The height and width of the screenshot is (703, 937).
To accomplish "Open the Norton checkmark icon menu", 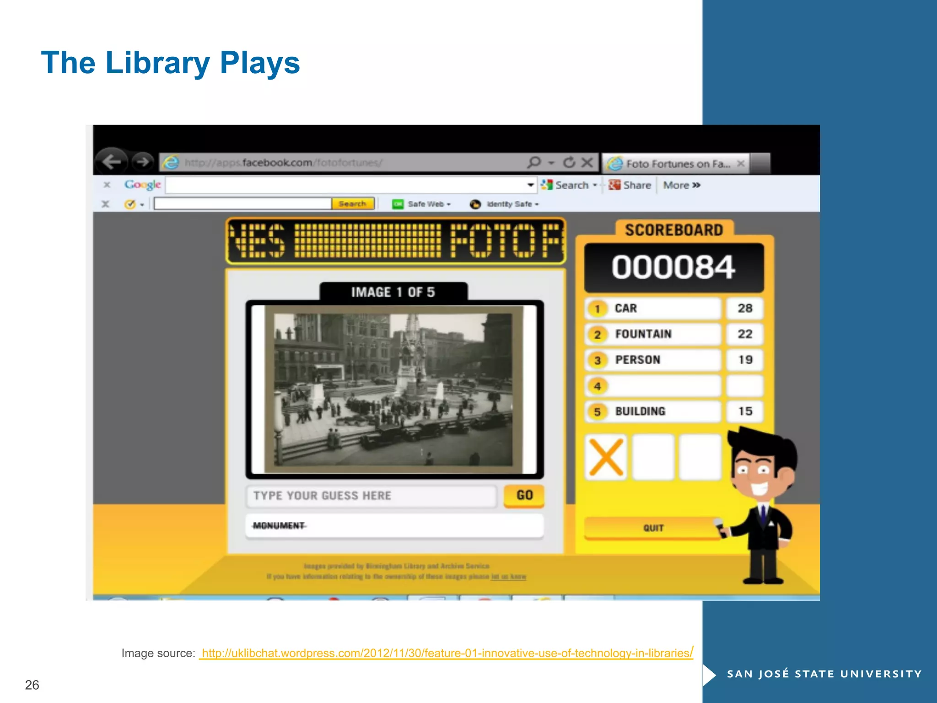I will (134, 204).
